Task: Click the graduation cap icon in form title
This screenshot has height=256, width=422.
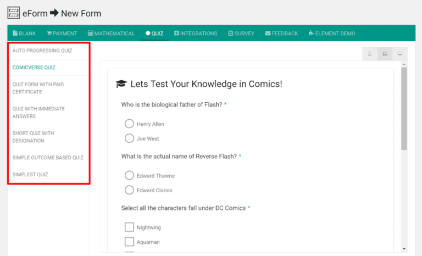Action: click(x=121, y=84)
